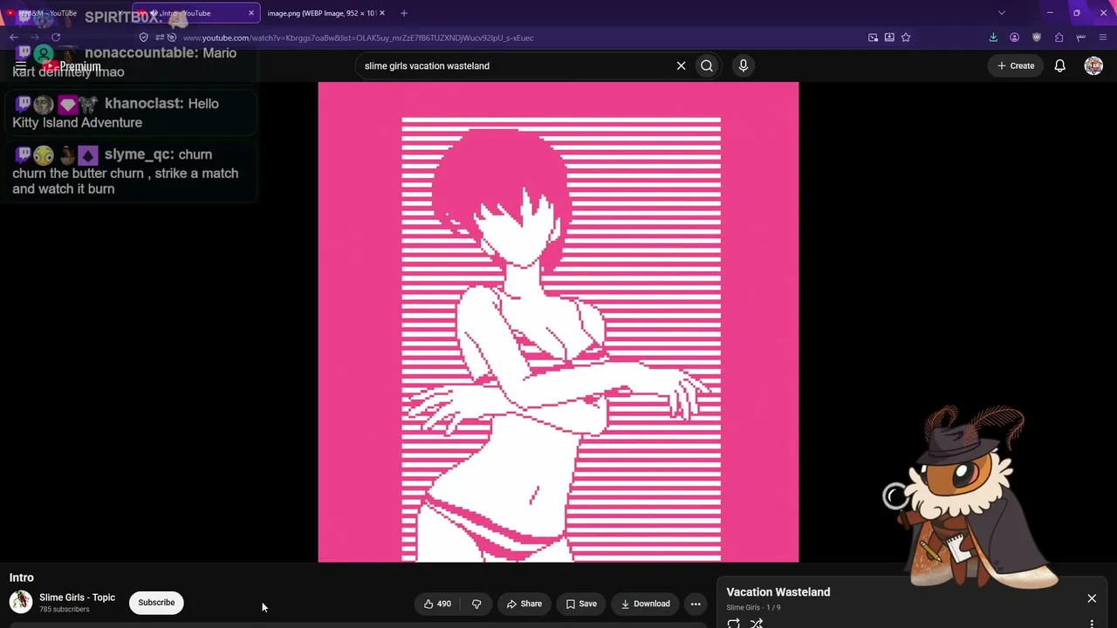Toggle loop playlist for Vacation Wasteland
1117x628 pixels.
734,623
